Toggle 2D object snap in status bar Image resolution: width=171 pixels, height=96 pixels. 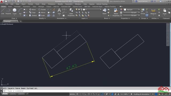pyautogui.click(x=102, y=94)
